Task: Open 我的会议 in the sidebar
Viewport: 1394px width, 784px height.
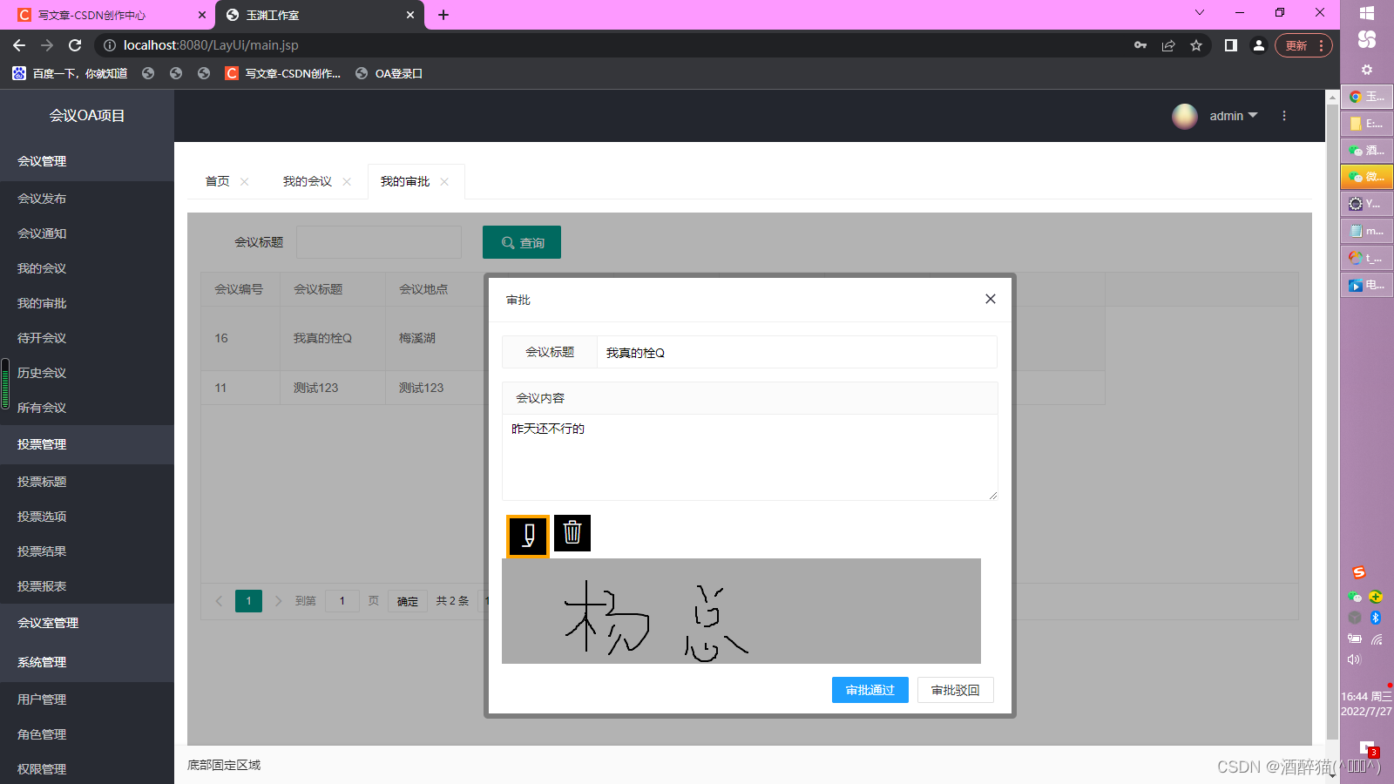Action: tap(87, 268)
